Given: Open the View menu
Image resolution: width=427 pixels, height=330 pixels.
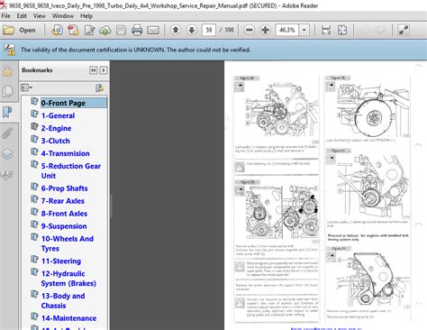Looking at the screenshot, I should (x=40, y=16).
